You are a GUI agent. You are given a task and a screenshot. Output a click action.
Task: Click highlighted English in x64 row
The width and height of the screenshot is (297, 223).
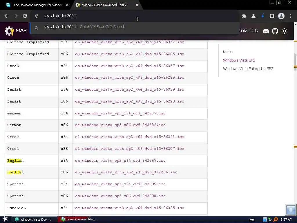tap(15, 161)
